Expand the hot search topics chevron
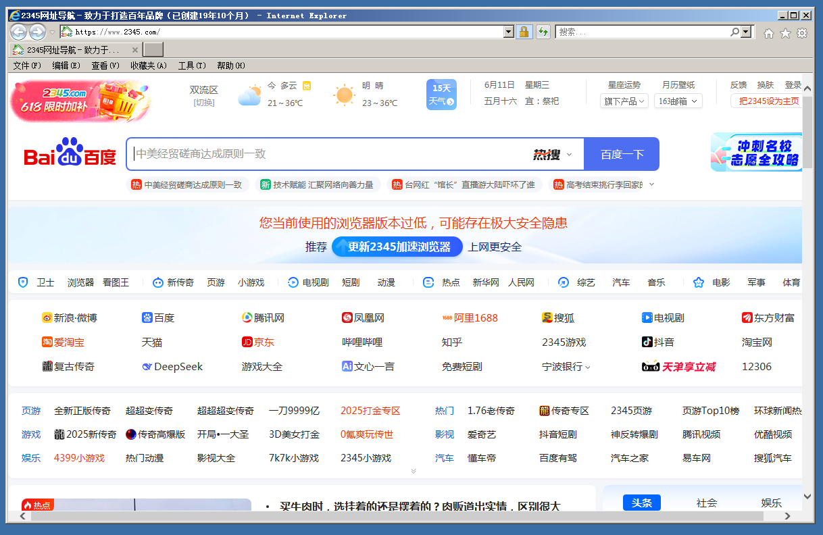823x535 pixels. (x=651, y=184)
